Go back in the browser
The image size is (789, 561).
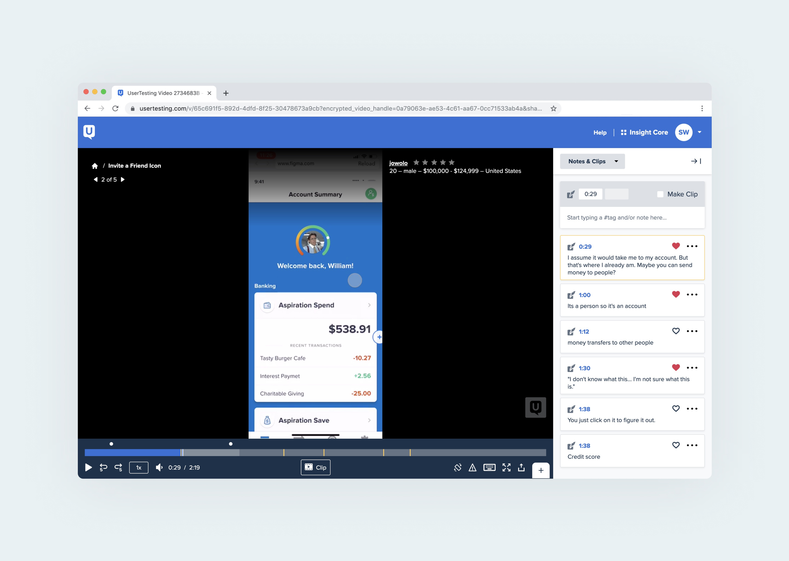click(x=87, y=108)
